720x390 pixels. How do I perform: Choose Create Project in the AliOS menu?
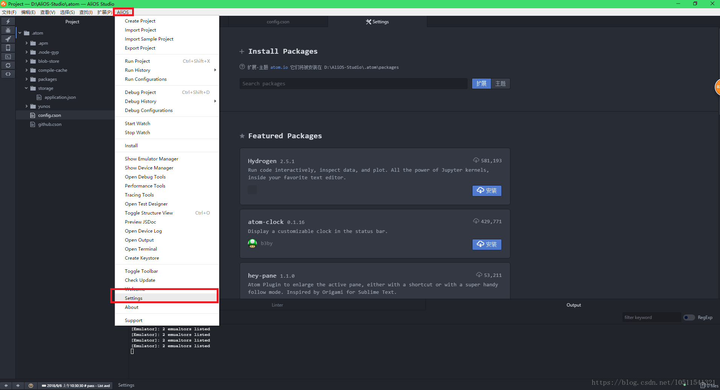pos(167,21)
